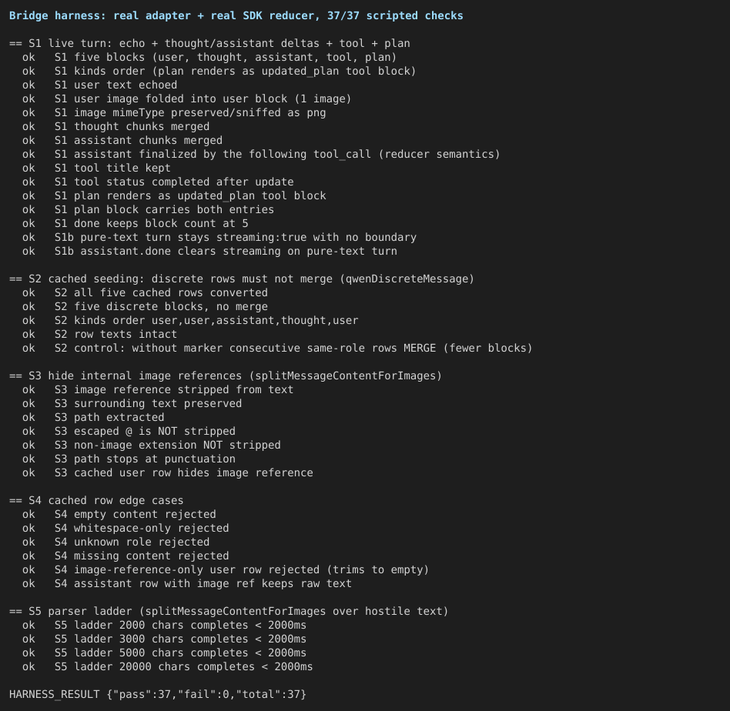The height and width of the screenshot is (711, 730).
Task: Select the S4 cached row edge cases header
Action: pyautogui.click(x=96, y=500)
